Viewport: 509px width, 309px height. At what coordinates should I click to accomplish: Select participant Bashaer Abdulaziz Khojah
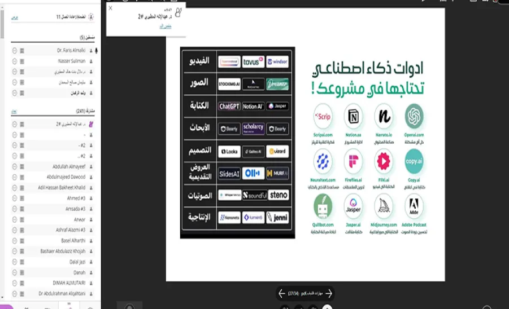(x=63, y=251)
